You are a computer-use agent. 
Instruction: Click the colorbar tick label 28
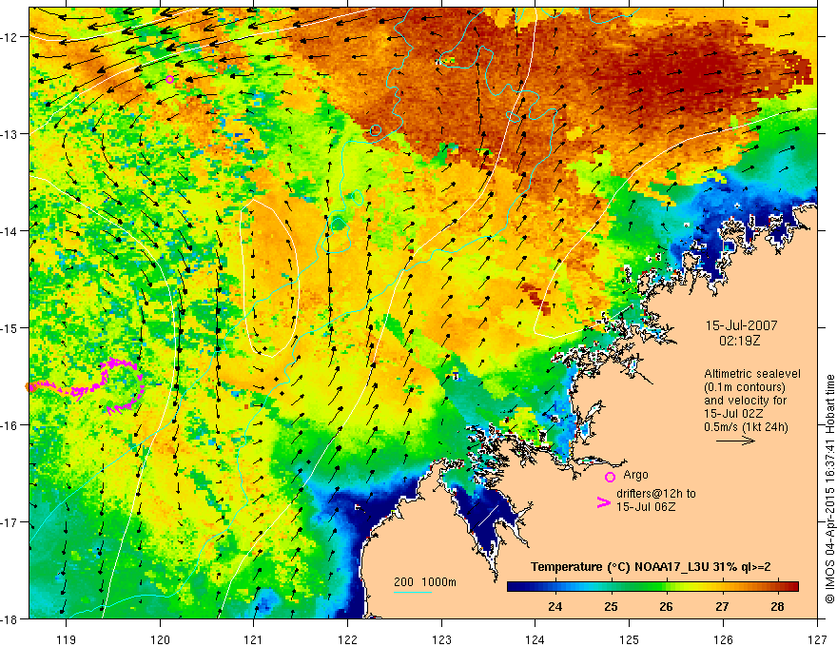pos(778,606)
